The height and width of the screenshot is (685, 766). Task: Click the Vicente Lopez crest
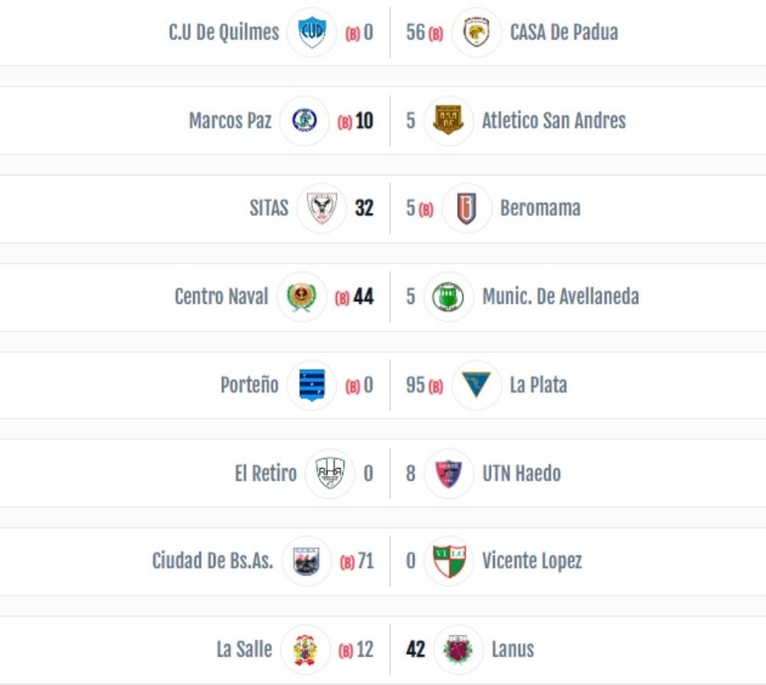click(448, 562)
